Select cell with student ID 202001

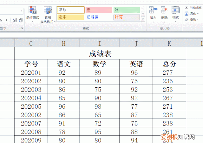(31, 72)
